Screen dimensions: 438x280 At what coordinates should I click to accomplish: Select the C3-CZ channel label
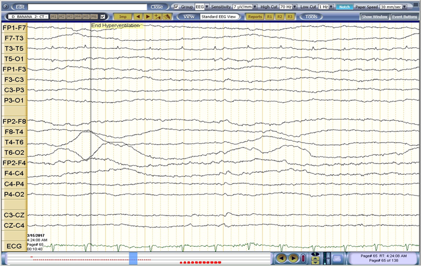tap(14, 215)
